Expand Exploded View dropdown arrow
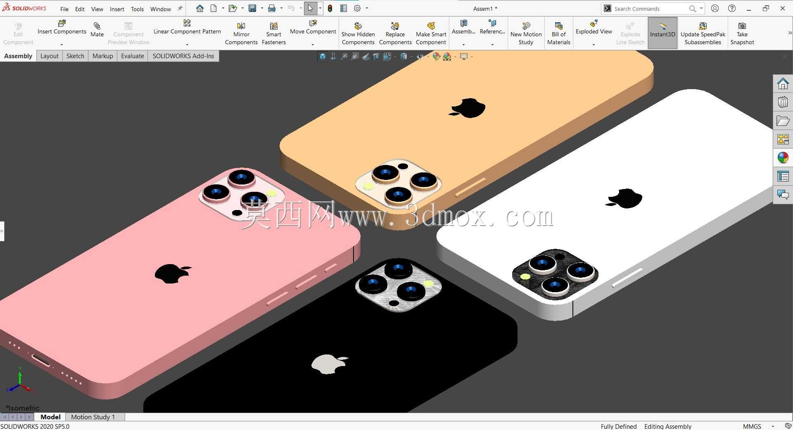 pos(594,45)
